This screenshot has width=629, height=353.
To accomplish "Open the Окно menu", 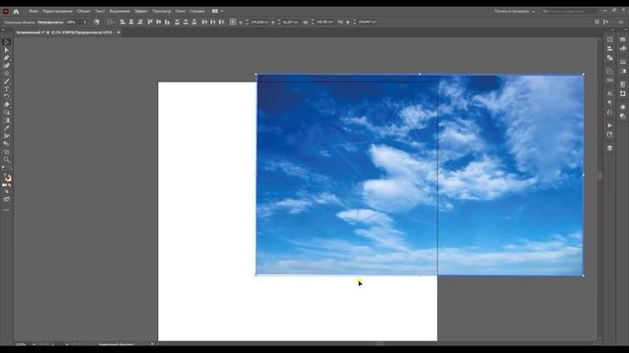I will tap(180, 11).
